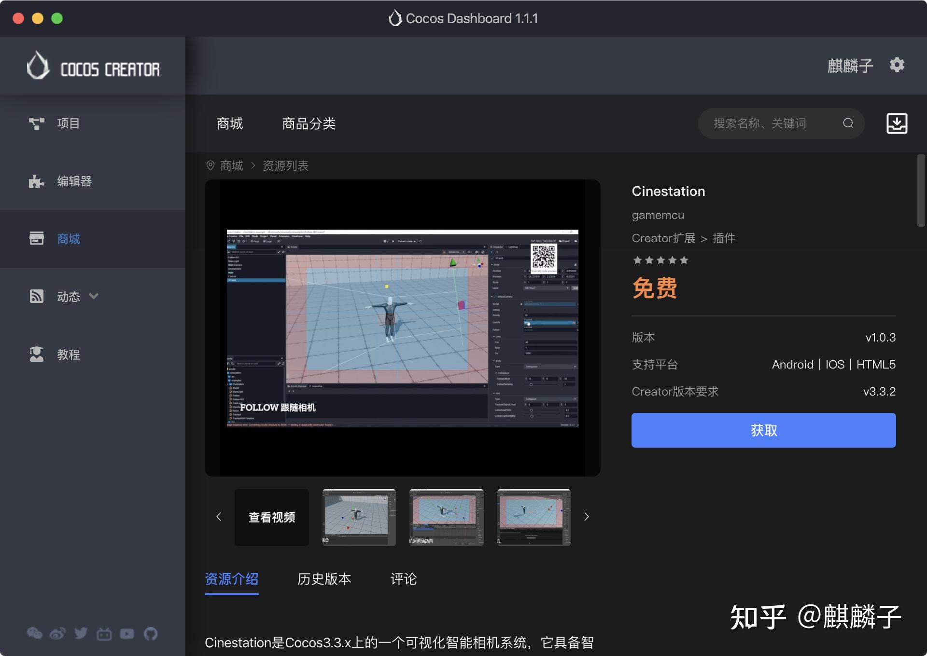Expand the 动态 sidebar section
The height and width of the screenshot is (656, 927).
[94, 296]
